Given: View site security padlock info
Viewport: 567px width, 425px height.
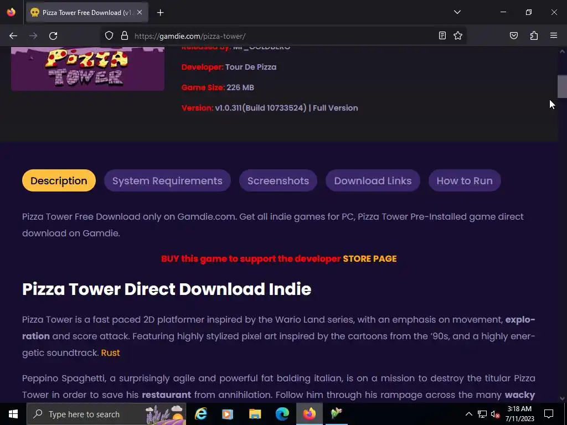Looking at the screenshot, I should [x=125, y=36].
